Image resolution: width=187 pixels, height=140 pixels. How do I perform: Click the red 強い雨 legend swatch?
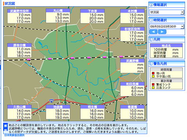(x=153, y=73)
